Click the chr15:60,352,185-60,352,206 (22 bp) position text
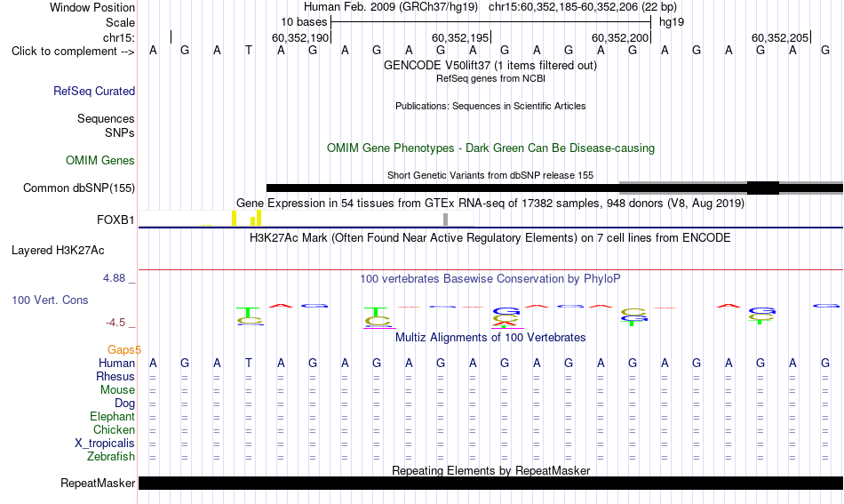Screen dimensions: 844x504 (x=583, y=7)
